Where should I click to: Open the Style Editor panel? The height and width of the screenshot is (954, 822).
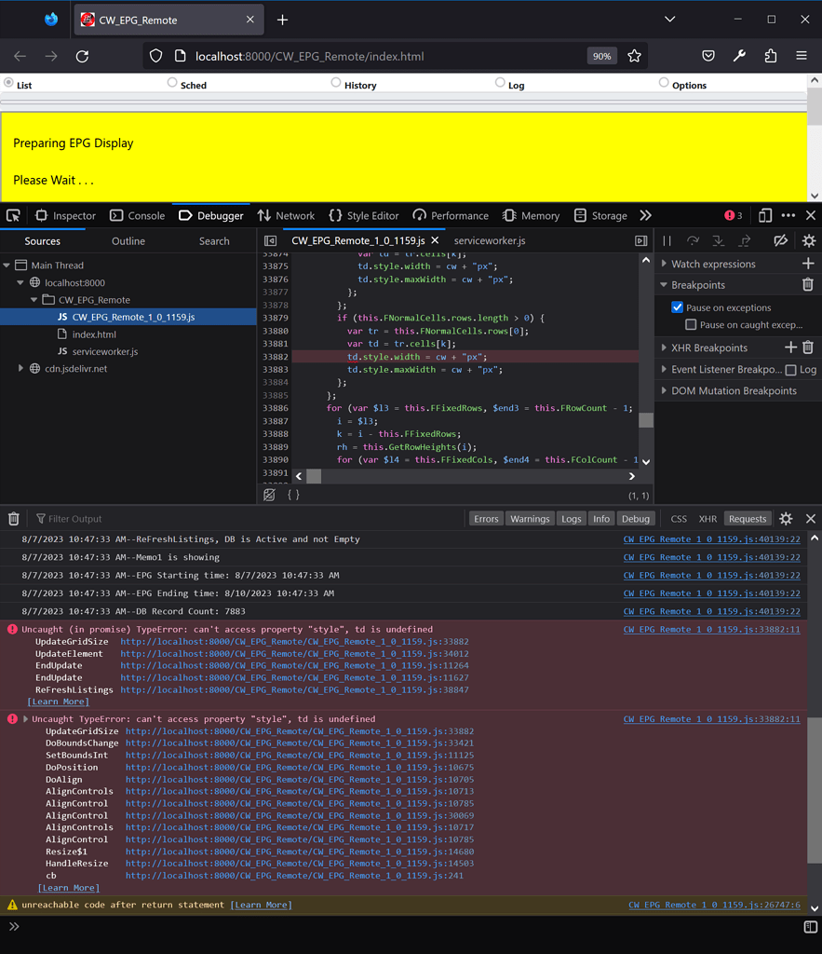click(x=363, y=215)
